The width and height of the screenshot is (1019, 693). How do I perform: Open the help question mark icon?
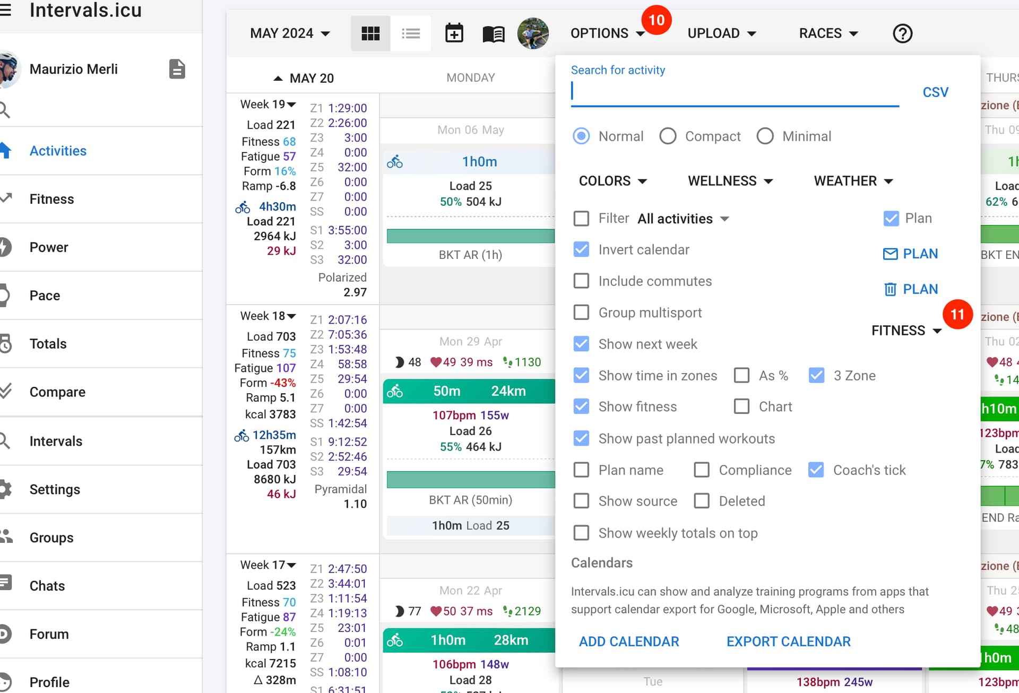pyautogui.click(x=902, y=33)
